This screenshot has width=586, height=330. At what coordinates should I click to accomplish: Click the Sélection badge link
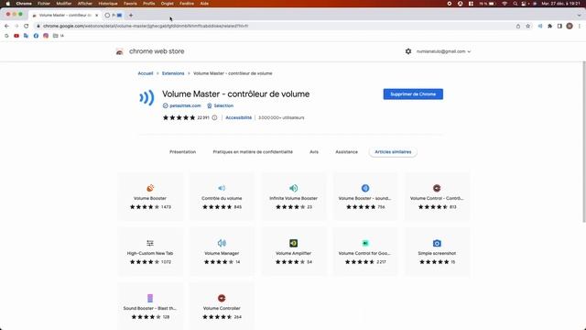[x=221, y=105]
